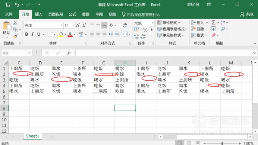Switch to the 插入 ribbon tab
The image size is (258, 145).
point(39,14)
